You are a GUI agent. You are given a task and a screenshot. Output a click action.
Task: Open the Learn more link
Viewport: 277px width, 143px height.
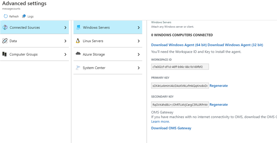pyautogui.click(x=161, y=122)
